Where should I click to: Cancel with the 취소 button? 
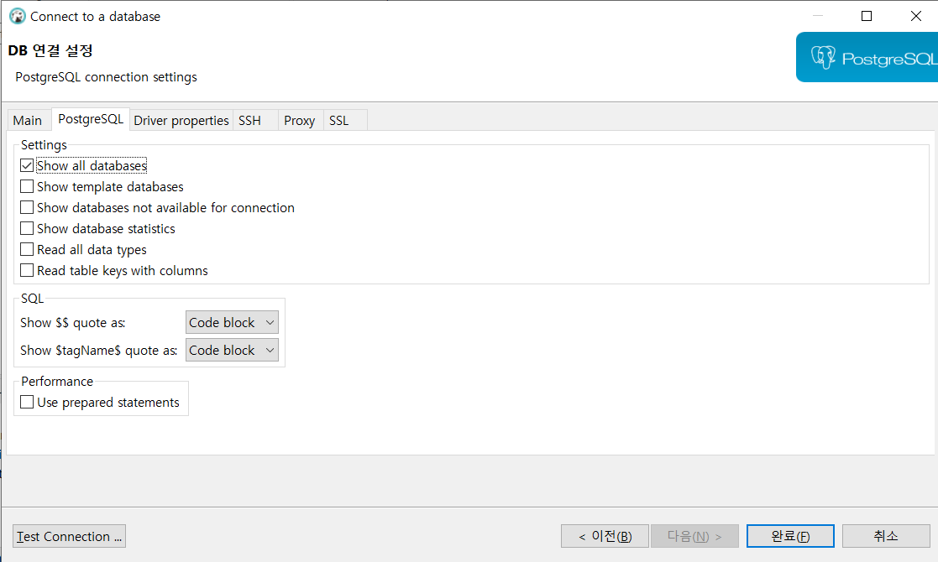886,536
